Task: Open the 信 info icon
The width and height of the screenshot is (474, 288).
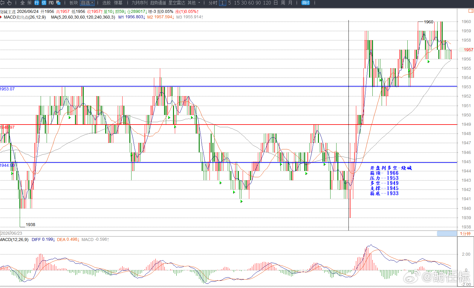Action: (x=44, y=3)
